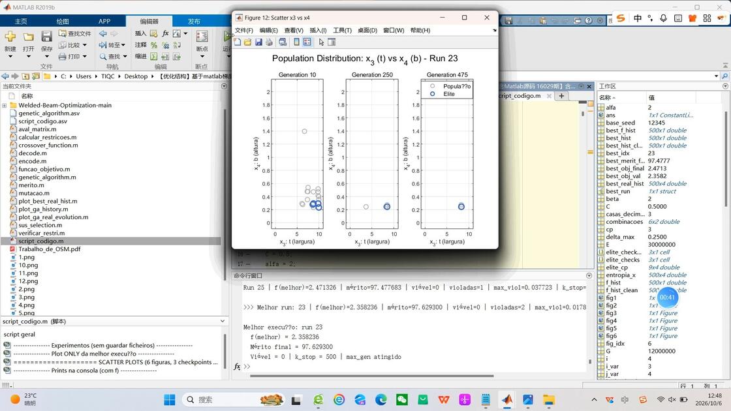
Task: Open the 工具(T) menu in Figure 12
Action: [x=342, y=30]
